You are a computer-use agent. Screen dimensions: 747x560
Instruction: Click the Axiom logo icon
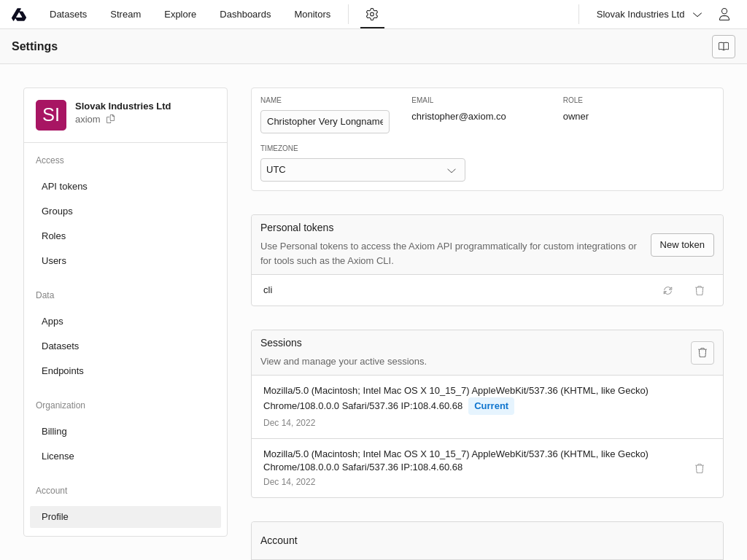[x=19, y=15]
